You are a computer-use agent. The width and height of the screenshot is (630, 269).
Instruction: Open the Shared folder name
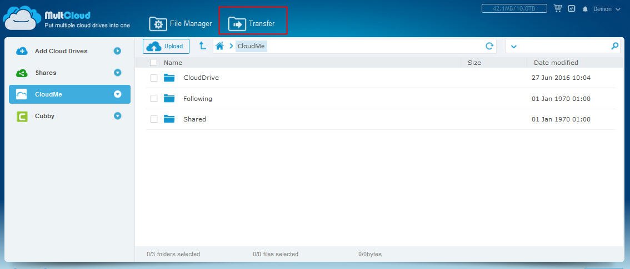point(194,119)
